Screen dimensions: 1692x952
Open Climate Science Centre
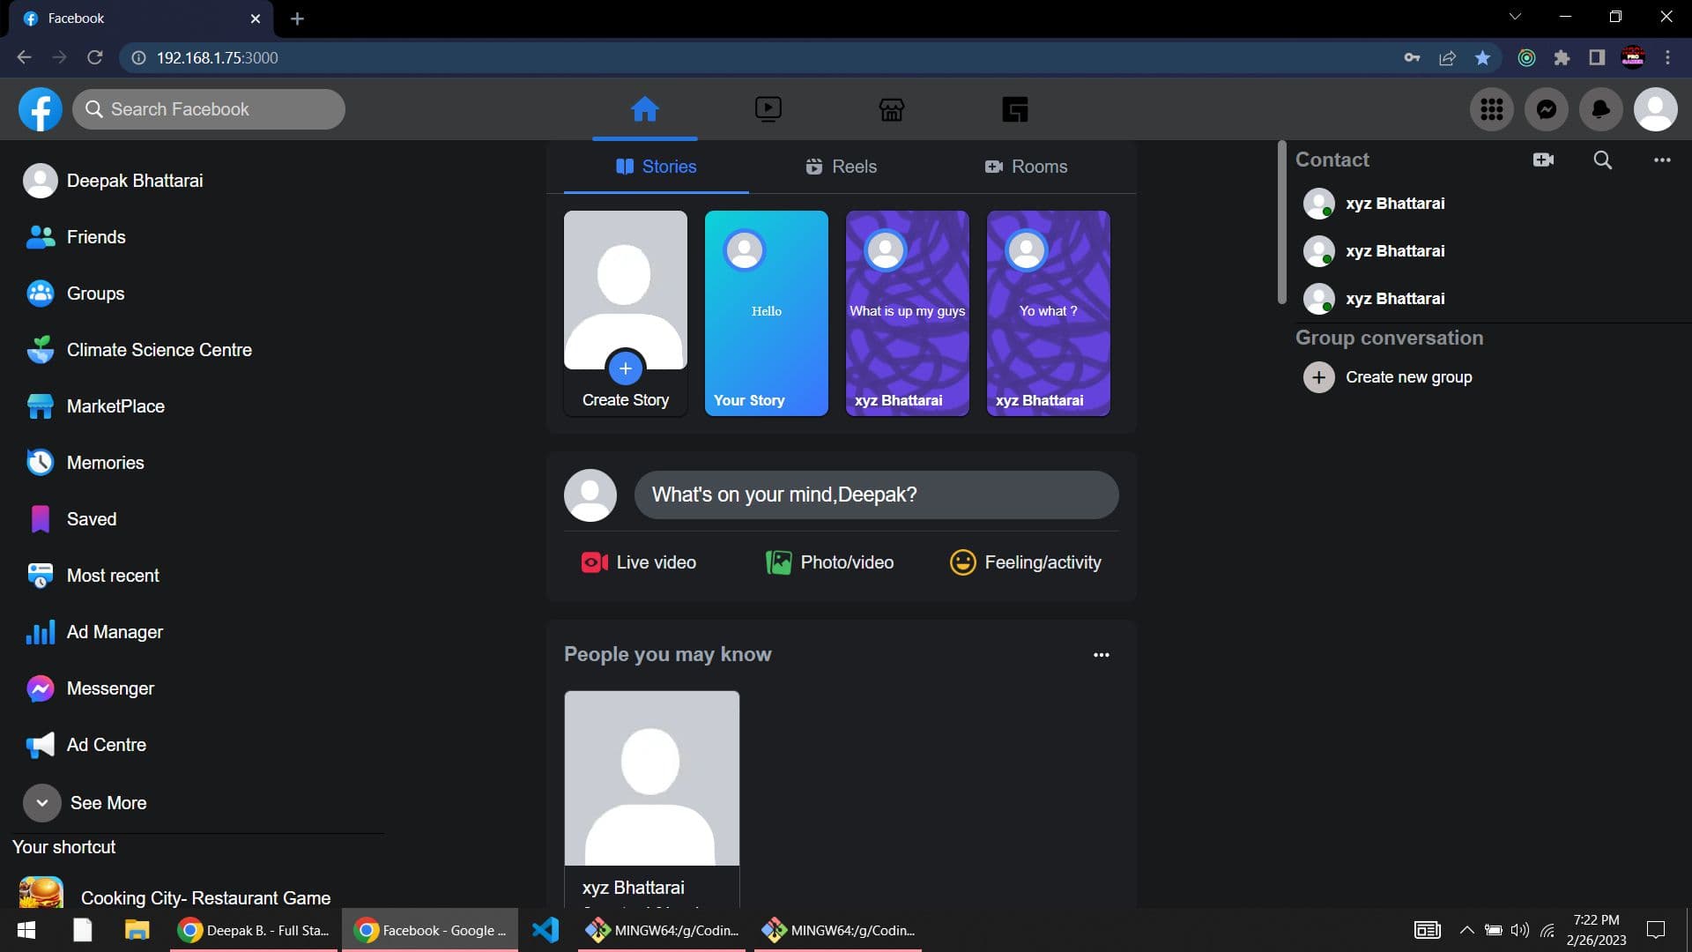pyautogui.click(x=138, y=350)
